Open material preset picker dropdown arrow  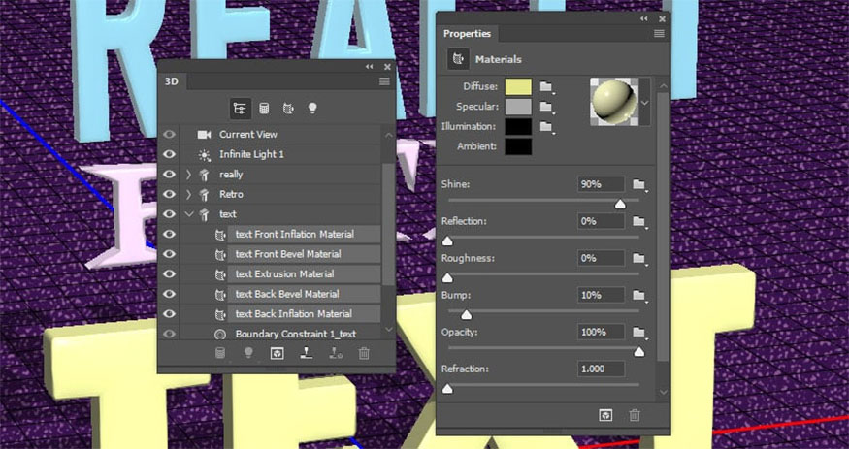coord(644,102)
